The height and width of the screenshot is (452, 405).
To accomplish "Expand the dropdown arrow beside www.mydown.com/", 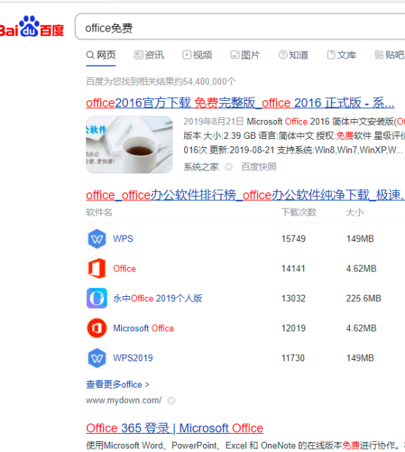I will click(x=171, y=400).
